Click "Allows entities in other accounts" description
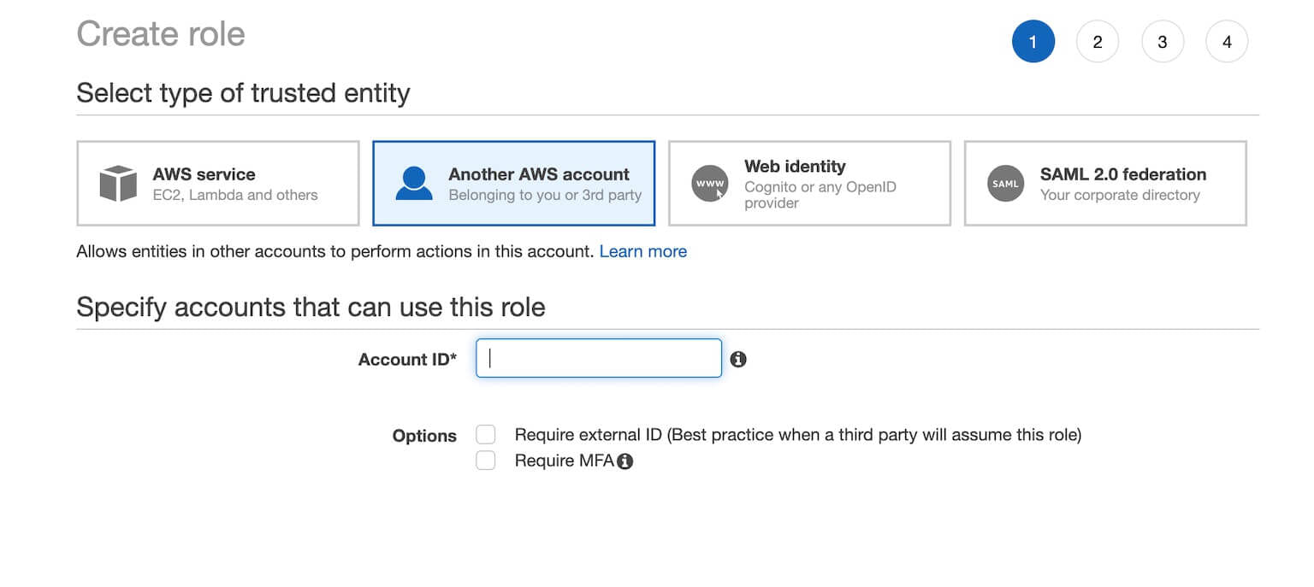This screenshot has width=1314, height=587. 335,251
